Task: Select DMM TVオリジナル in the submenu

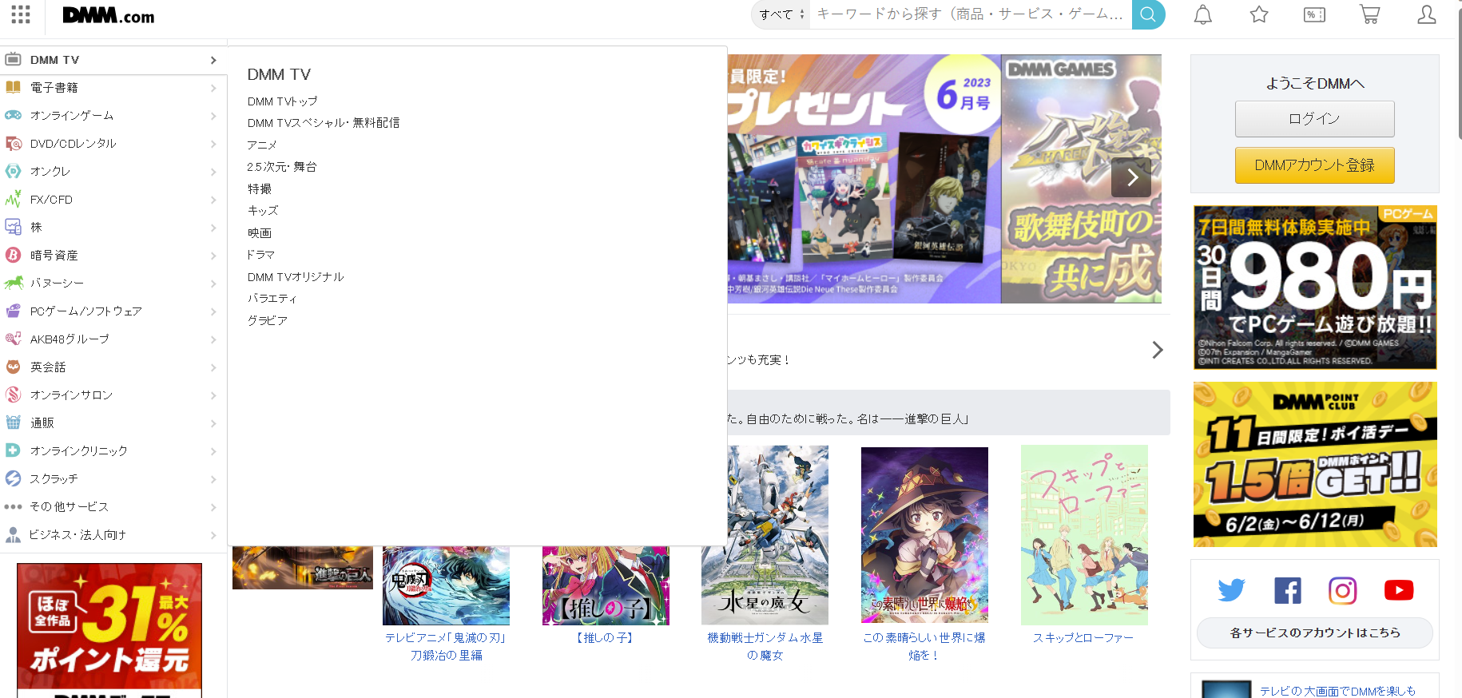Action: [x=296, y=276]
